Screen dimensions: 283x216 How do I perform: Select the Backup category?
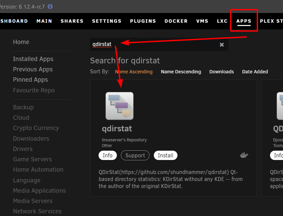23,107
